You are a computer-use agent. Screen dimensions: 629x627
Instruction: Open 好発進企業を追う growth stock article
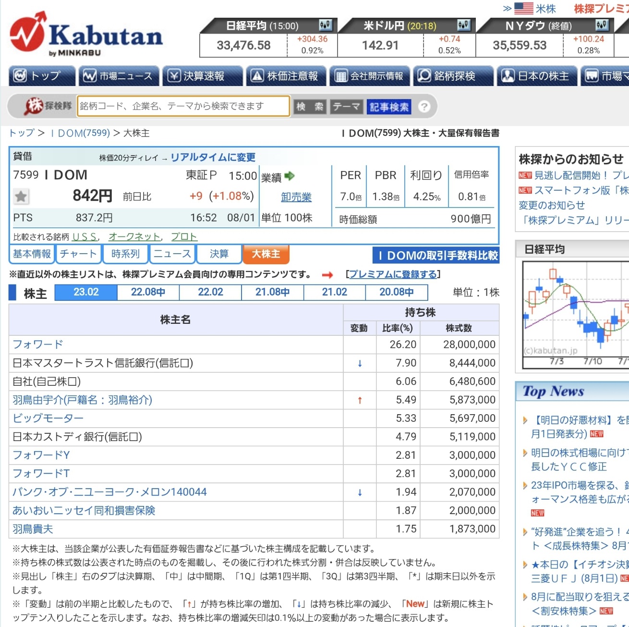point(580,539)
